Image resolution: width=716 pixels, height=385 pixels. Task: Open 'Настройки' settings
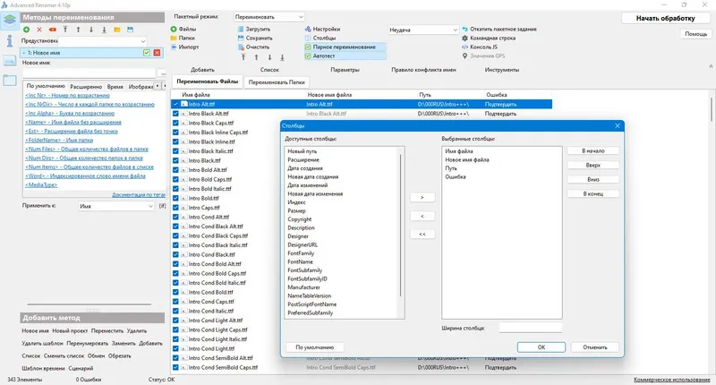[322, 30]
